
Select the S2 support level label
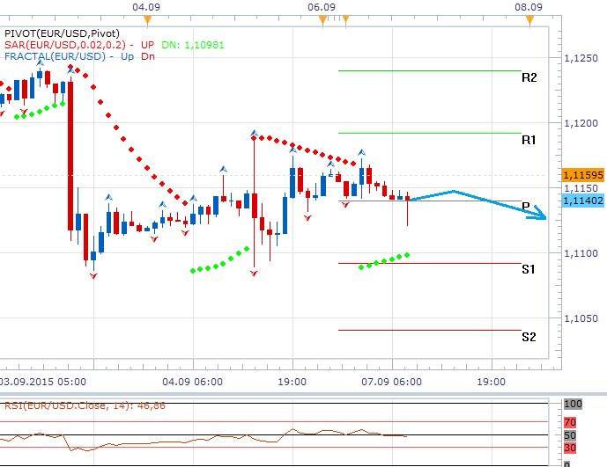pyautogui.click(x=529, y=337)
